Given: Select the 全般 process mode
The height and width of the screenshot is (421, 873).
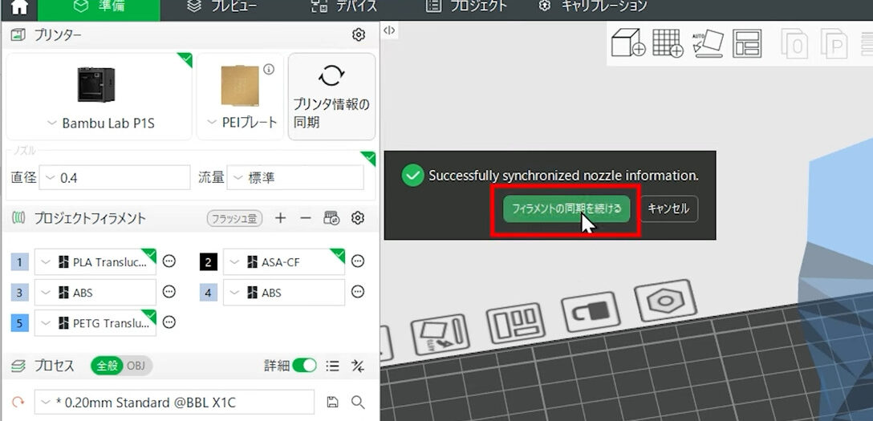Looking at the screenshot, I should tap(108, 366).
